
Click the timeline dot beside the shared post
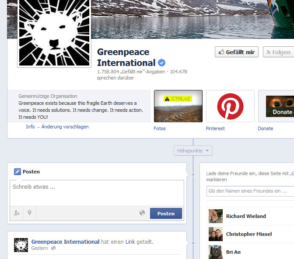coord(193,243)
